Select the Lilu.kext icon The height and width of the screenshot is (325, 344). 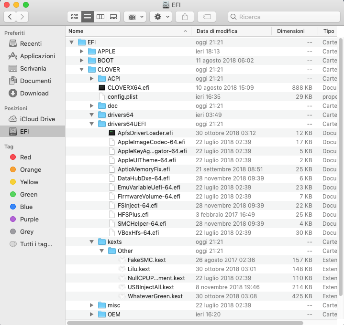pos(122,269)
